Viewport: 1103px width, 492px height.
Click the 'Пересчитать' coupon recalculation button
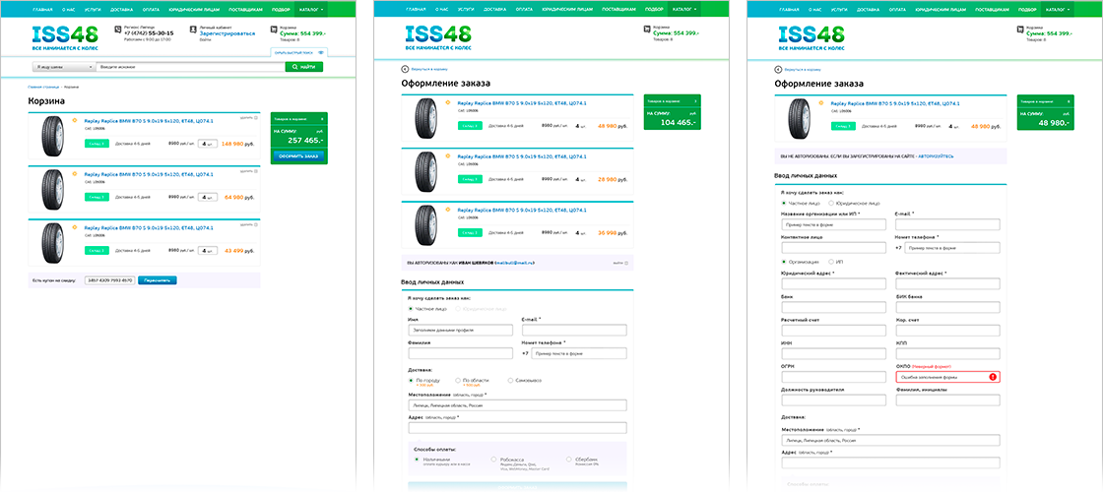[x=158, y=279]
